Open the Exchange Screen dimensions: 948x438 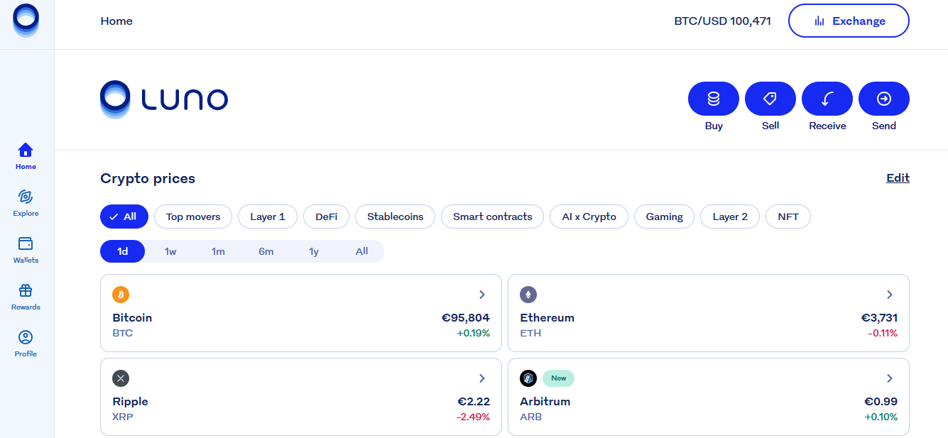849,21
